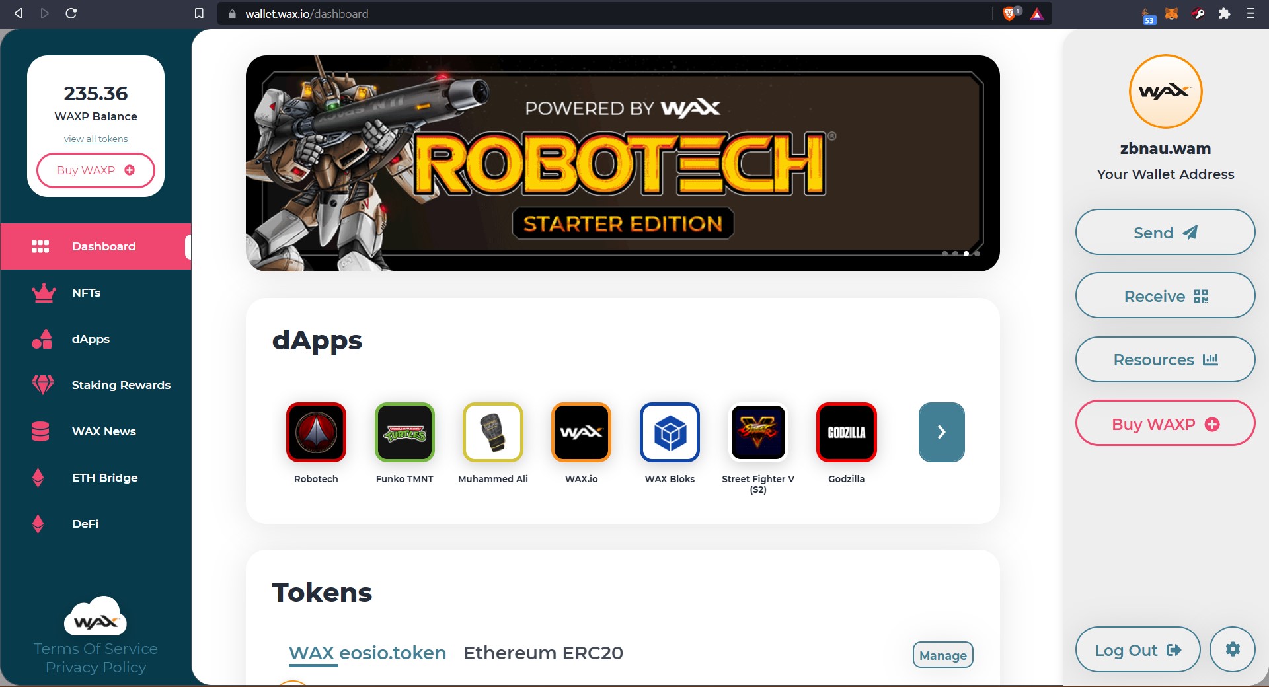Image resolution: width=1269 pixels, height=687 pixels.
Task: Open the WAX Bloks dApp icon
Action: coord(670,432)
